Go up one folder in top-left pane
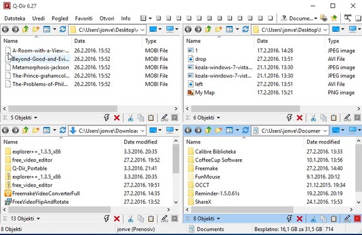The image size is (362, 235). pyautogui.click(x=25, y=30)
